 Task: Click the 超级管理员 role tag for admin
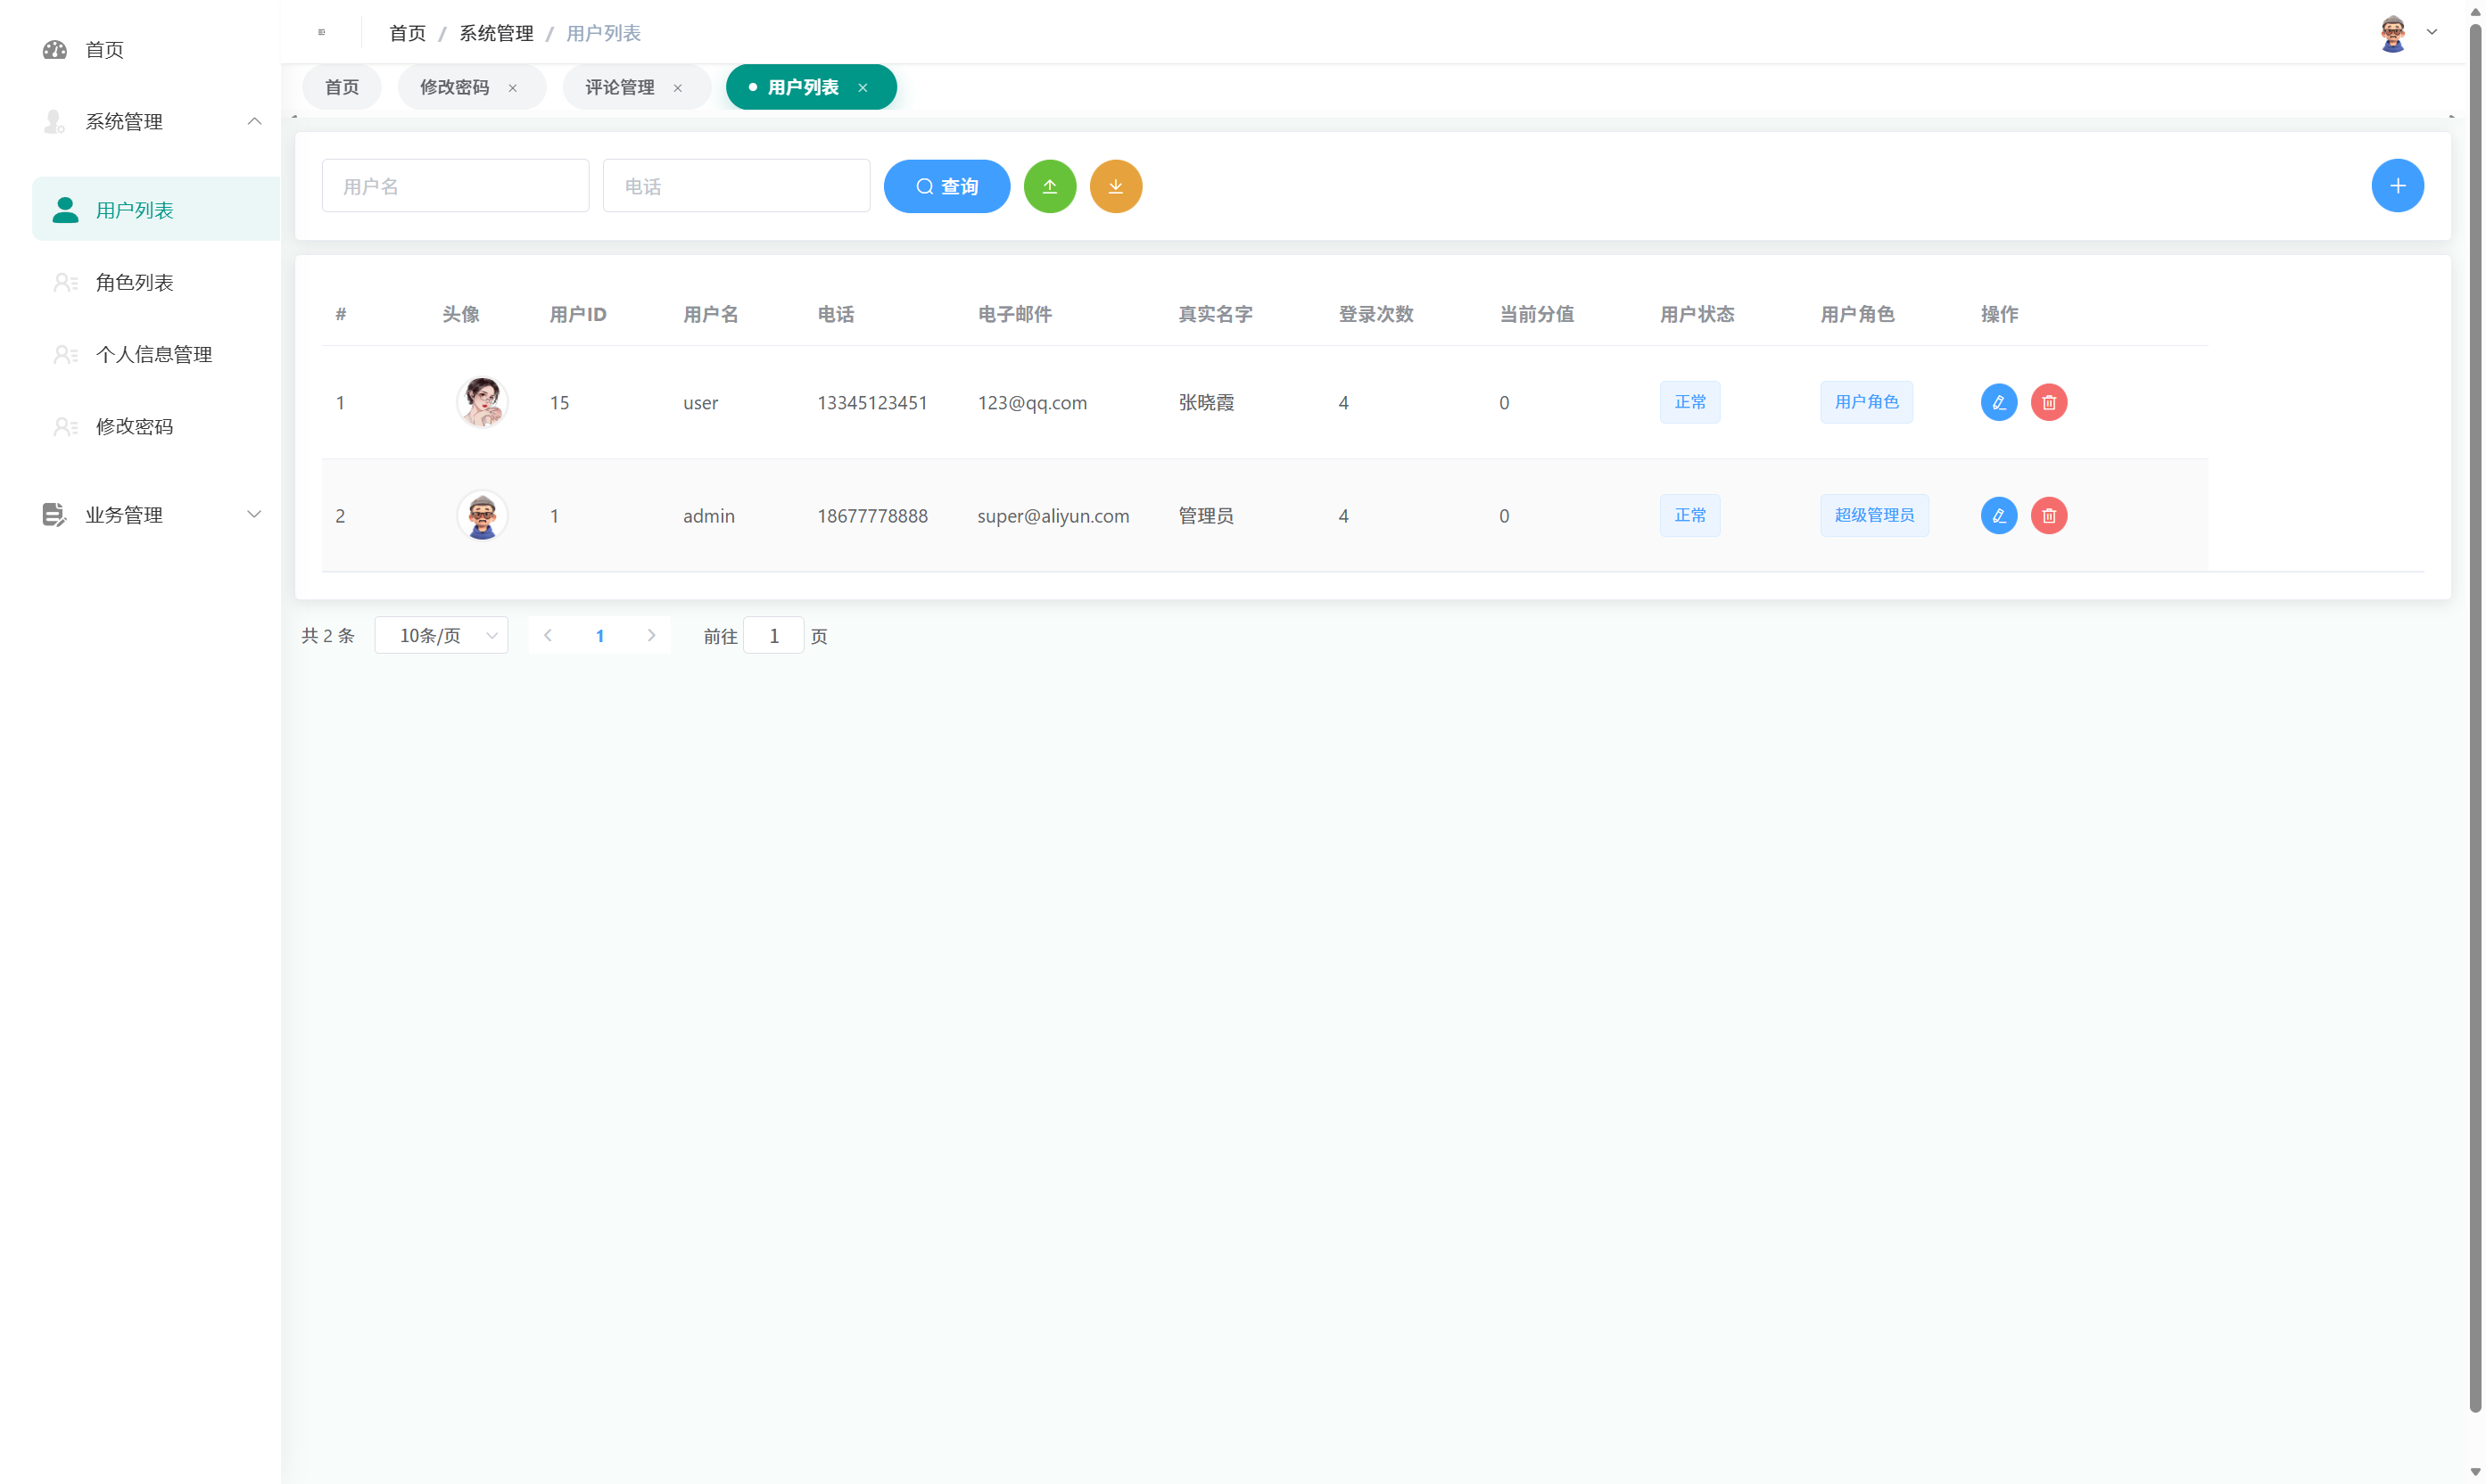click(x=1874, y=515)
